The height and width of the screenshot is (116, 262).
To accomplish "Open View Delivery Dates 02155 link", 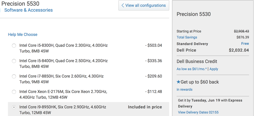I will coord(198,112).
